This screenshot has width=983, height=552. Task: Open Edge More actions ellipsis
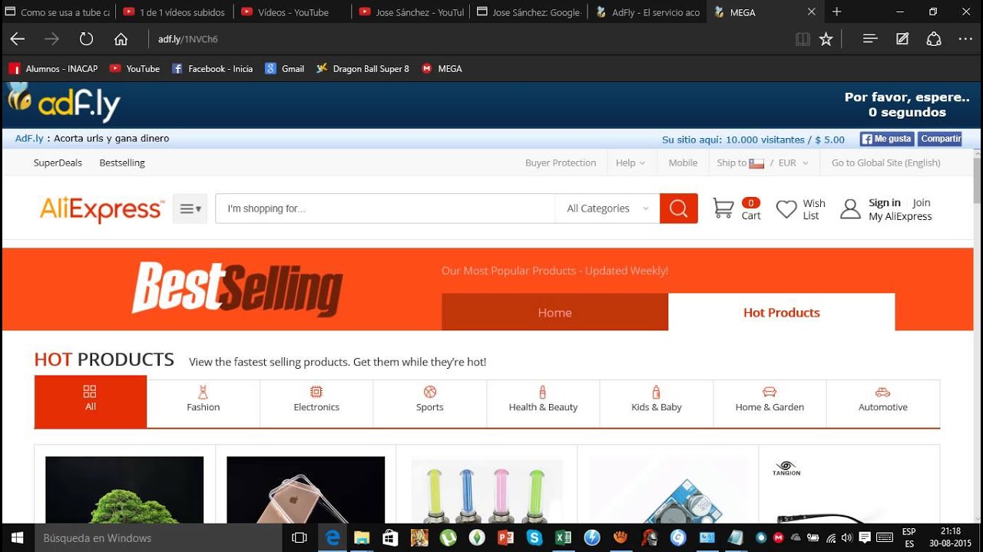pos(965,39)
